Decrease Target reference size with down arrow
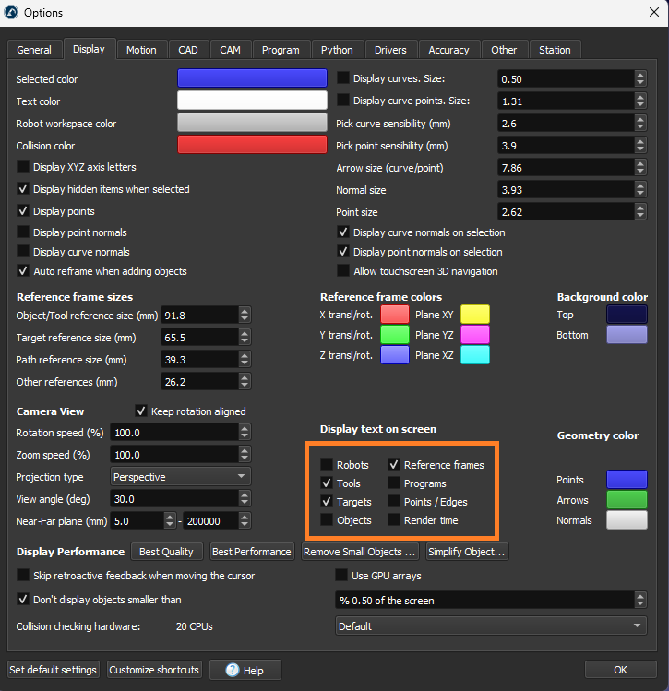The width and height of the screenshot is (669, 691). (244, 341)
